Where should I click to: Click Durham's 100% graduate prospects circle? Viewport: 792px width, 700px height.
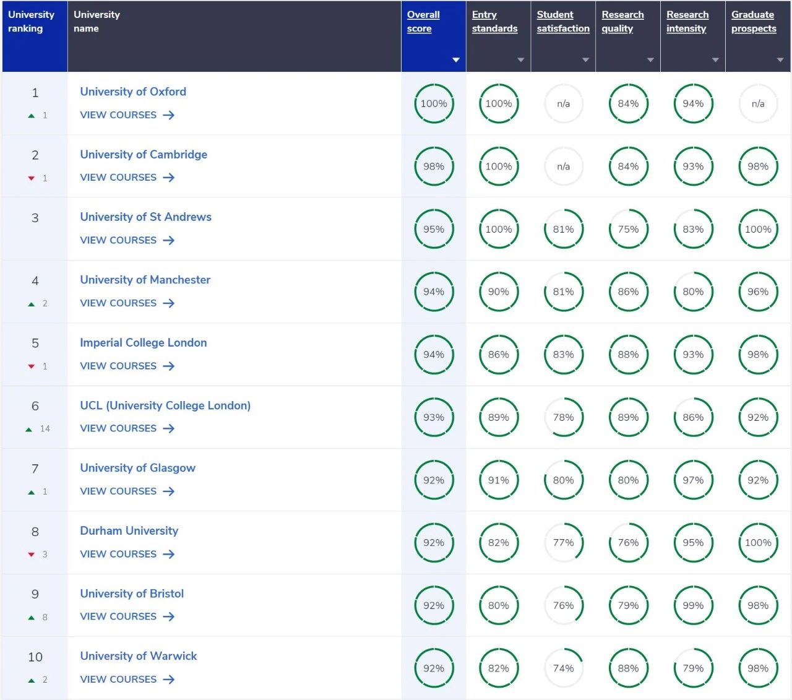(x=757, y=543)
